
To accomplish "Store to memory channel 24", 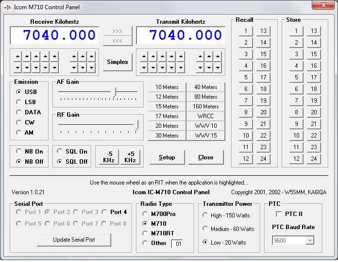I will (314, 159).
